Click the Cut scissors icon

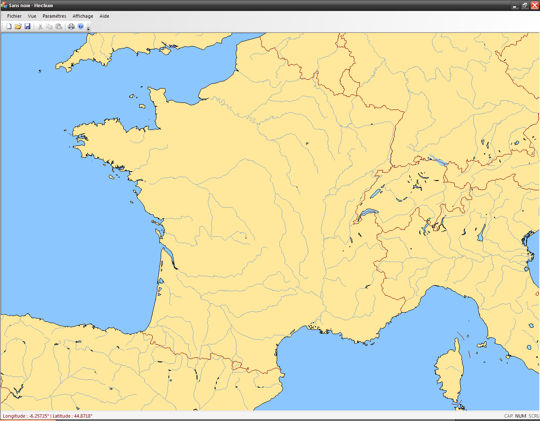click(x=40, y=27)
